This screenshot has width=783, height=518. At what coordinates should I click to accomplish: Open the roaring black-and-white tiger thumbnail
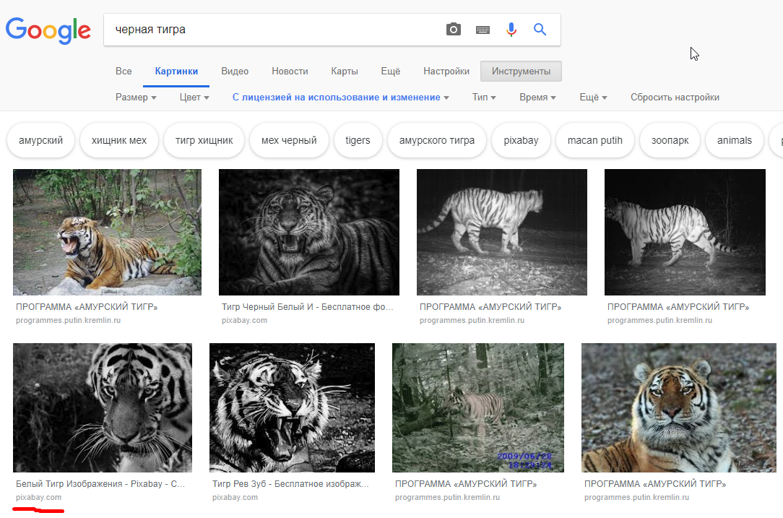click(x=292, y=407)
